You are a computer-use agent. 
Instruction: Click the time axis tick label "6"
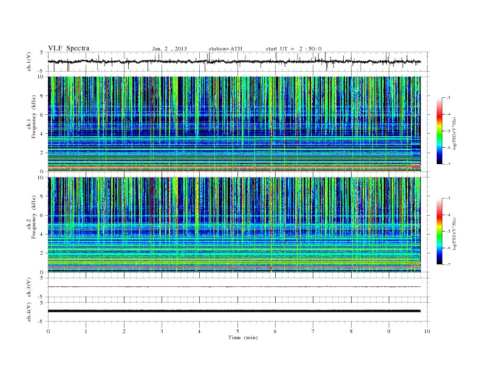(275, 331)
